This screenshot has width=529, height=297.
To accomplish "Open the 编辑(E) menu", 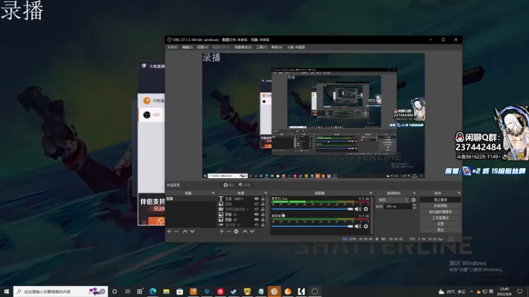I will (x=187, y=47).
